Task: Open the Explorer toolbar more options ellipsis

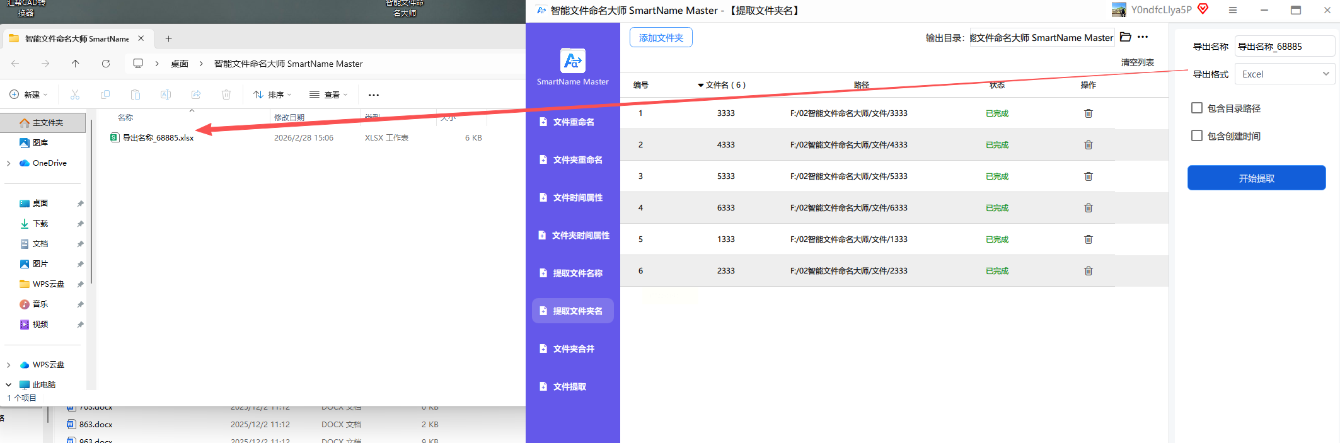Action: pyautogui.click(x=374, y=95)
